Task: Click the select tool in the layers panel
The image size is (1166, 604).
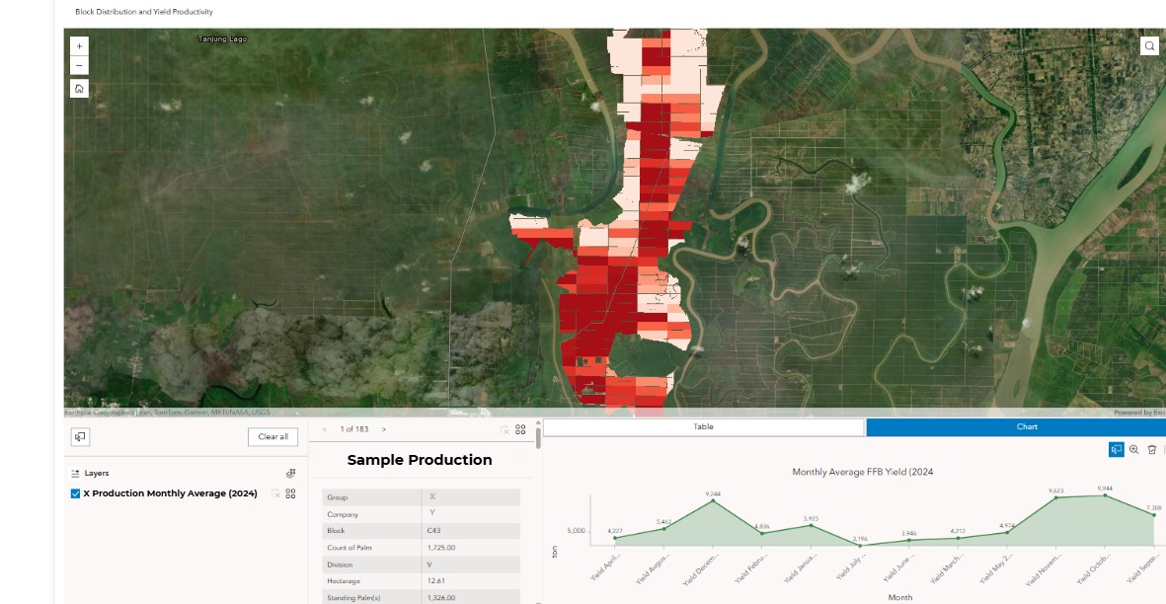Action: (80, 437)
